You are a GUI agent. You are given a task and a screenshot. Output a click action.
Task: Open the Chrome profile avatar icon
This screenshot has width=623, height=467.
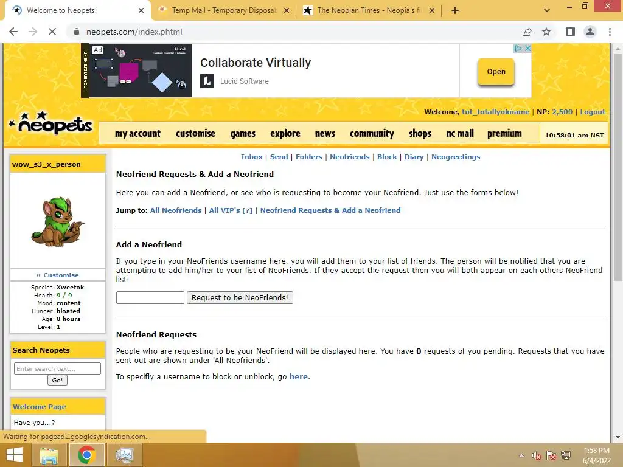590,32
